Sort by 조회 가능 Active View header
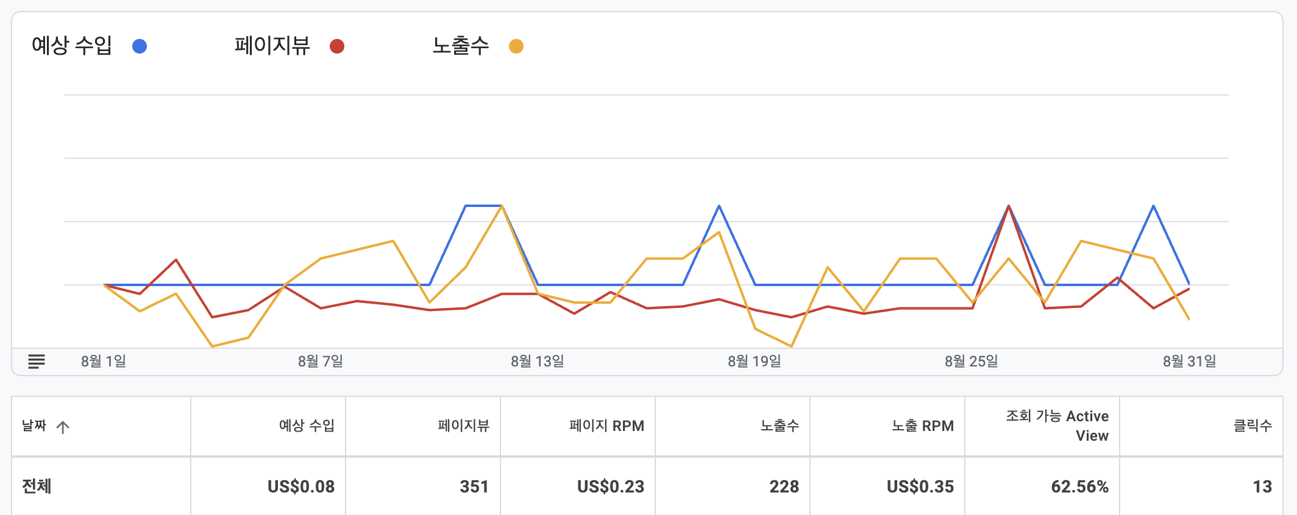This screenshot has height=515, width=1297. 1057,426
